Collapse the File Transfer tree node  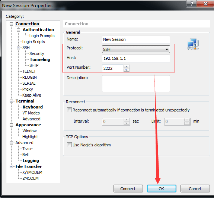coord(11,167)
